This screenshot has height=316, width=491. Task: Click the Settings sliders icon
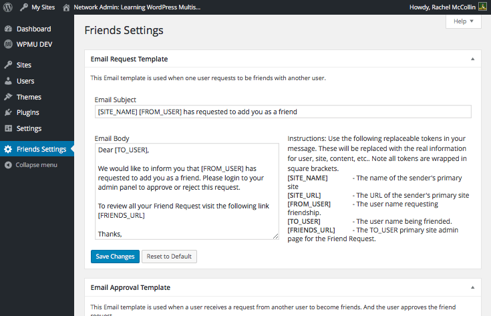click(x=9, y=128)
